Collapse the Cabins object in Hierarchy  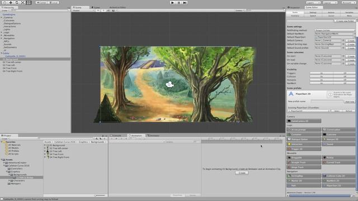2,53
